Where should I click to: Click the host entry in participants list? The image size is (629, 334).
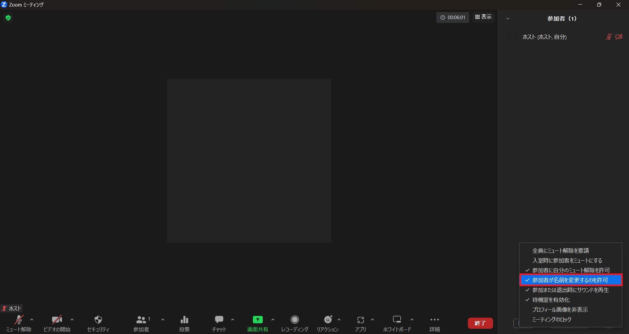pyautogui.click(x=544, y=37)
